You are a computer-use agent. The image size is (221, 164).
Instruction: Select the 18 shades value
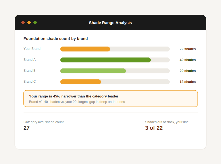[188, 82]
